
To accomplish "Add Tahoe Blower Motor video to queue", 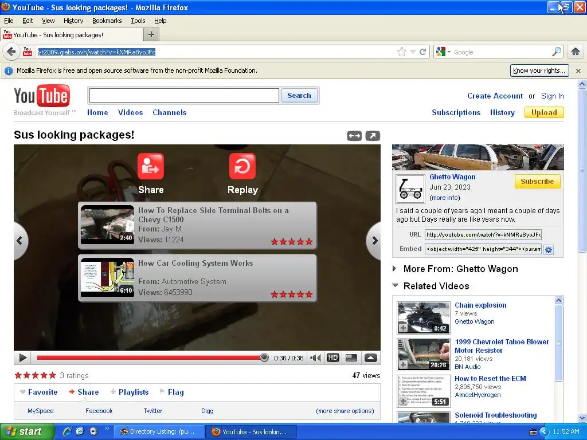I will 403,364.
